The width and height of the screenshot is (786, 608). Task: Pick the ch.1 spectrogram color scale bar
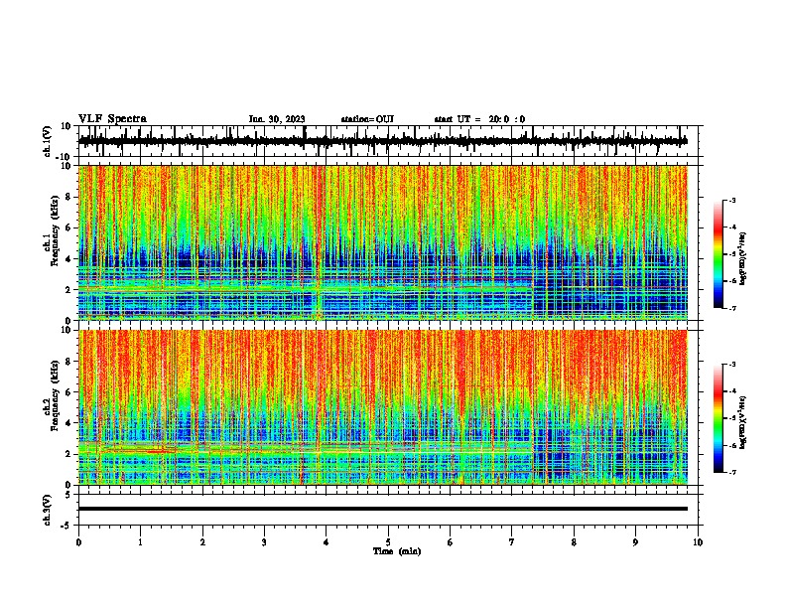coord(718,254)
